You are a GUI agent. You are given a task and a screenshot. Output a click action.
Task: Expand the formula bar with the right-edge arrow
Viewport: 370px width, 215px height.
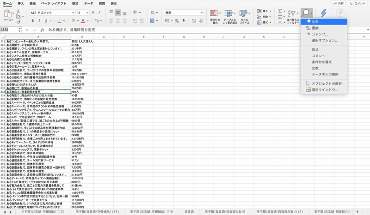368,30
